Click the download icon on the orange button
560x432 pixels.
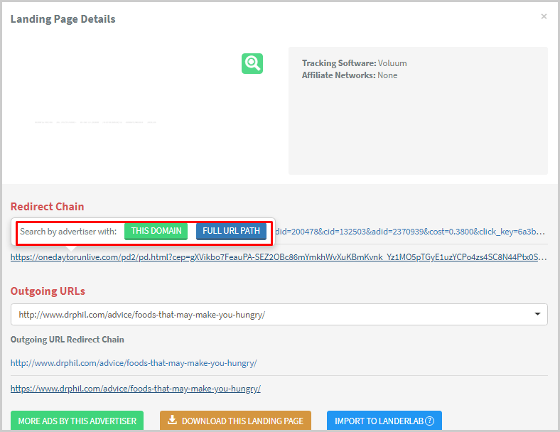[172, 421]
